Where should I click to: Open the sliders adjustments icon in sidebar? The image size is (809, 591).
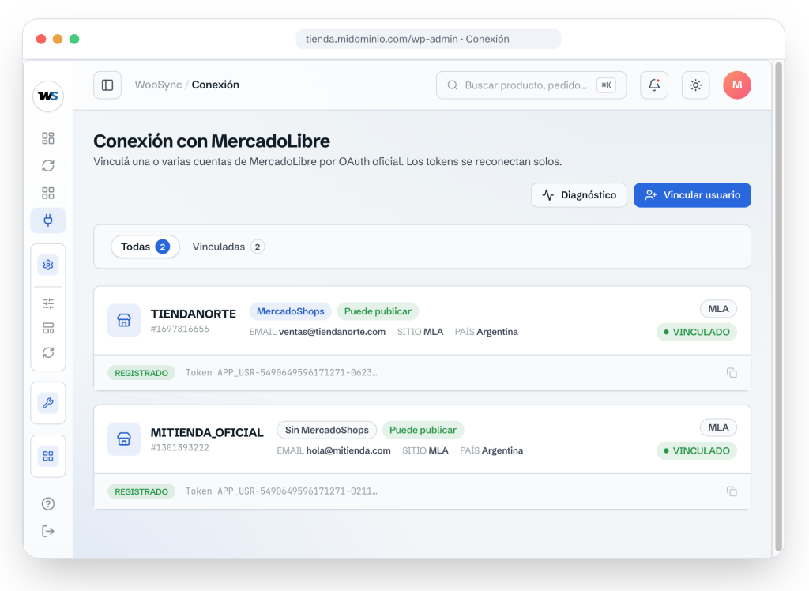48,303
